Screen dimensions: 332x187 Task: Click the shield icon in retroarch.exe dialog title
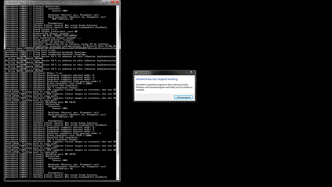click(136, 72)
